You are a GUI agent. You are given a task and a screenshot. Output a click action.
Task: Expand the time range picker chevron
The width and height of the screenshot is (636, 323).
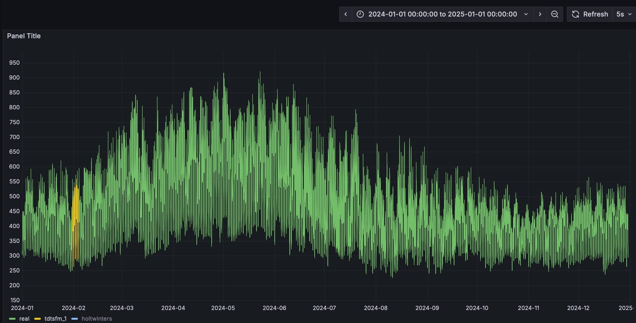[x=526, y=14]
